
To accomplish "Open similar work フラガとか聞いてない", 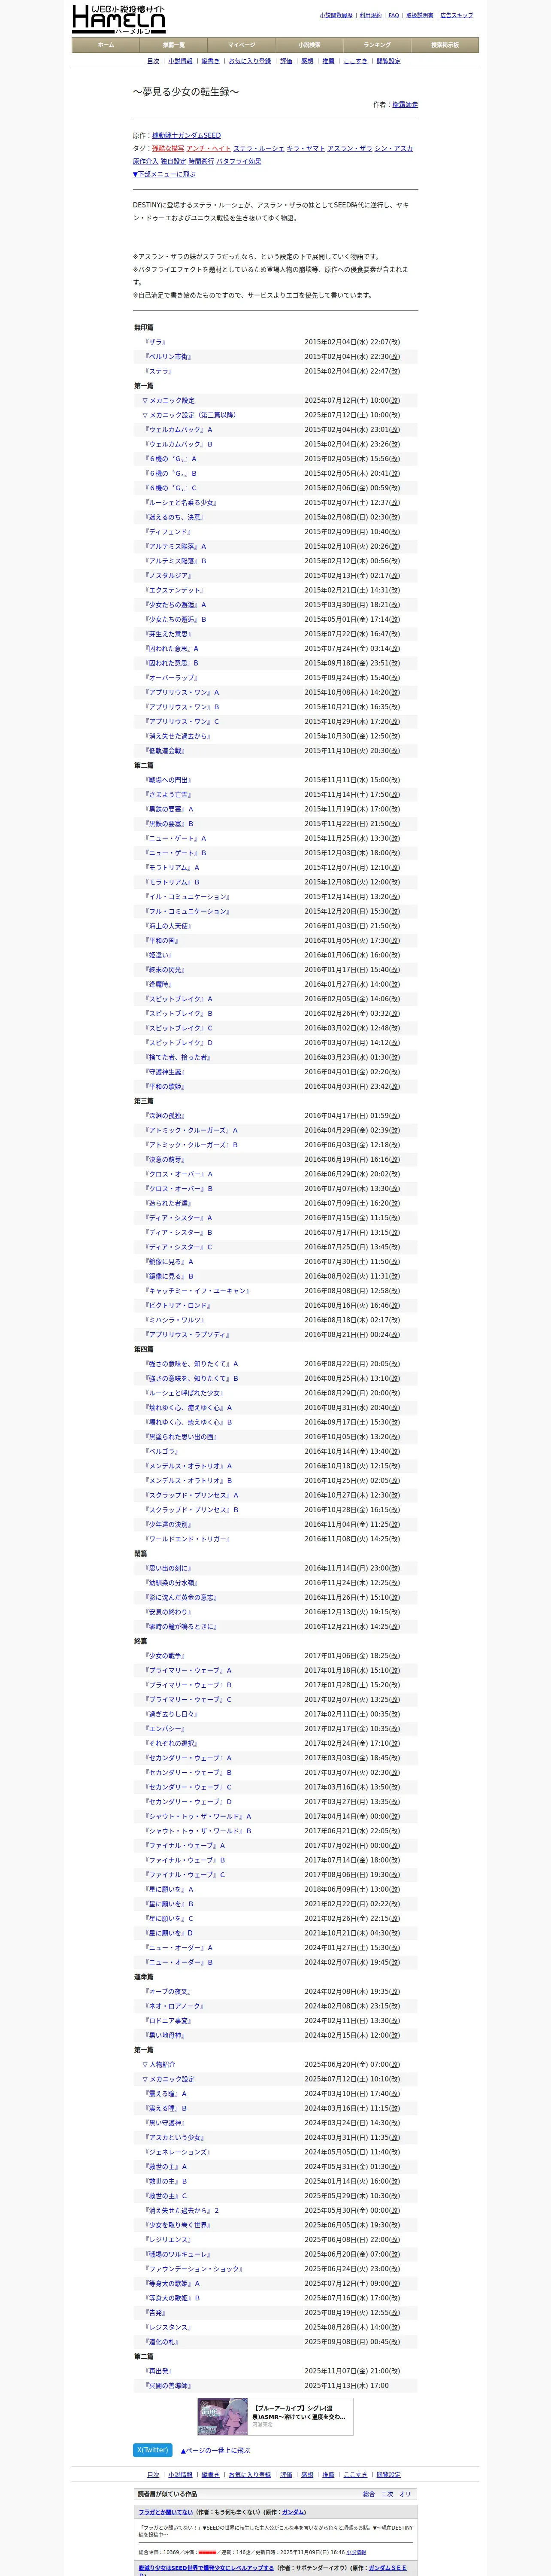I will pos(165,2512).
